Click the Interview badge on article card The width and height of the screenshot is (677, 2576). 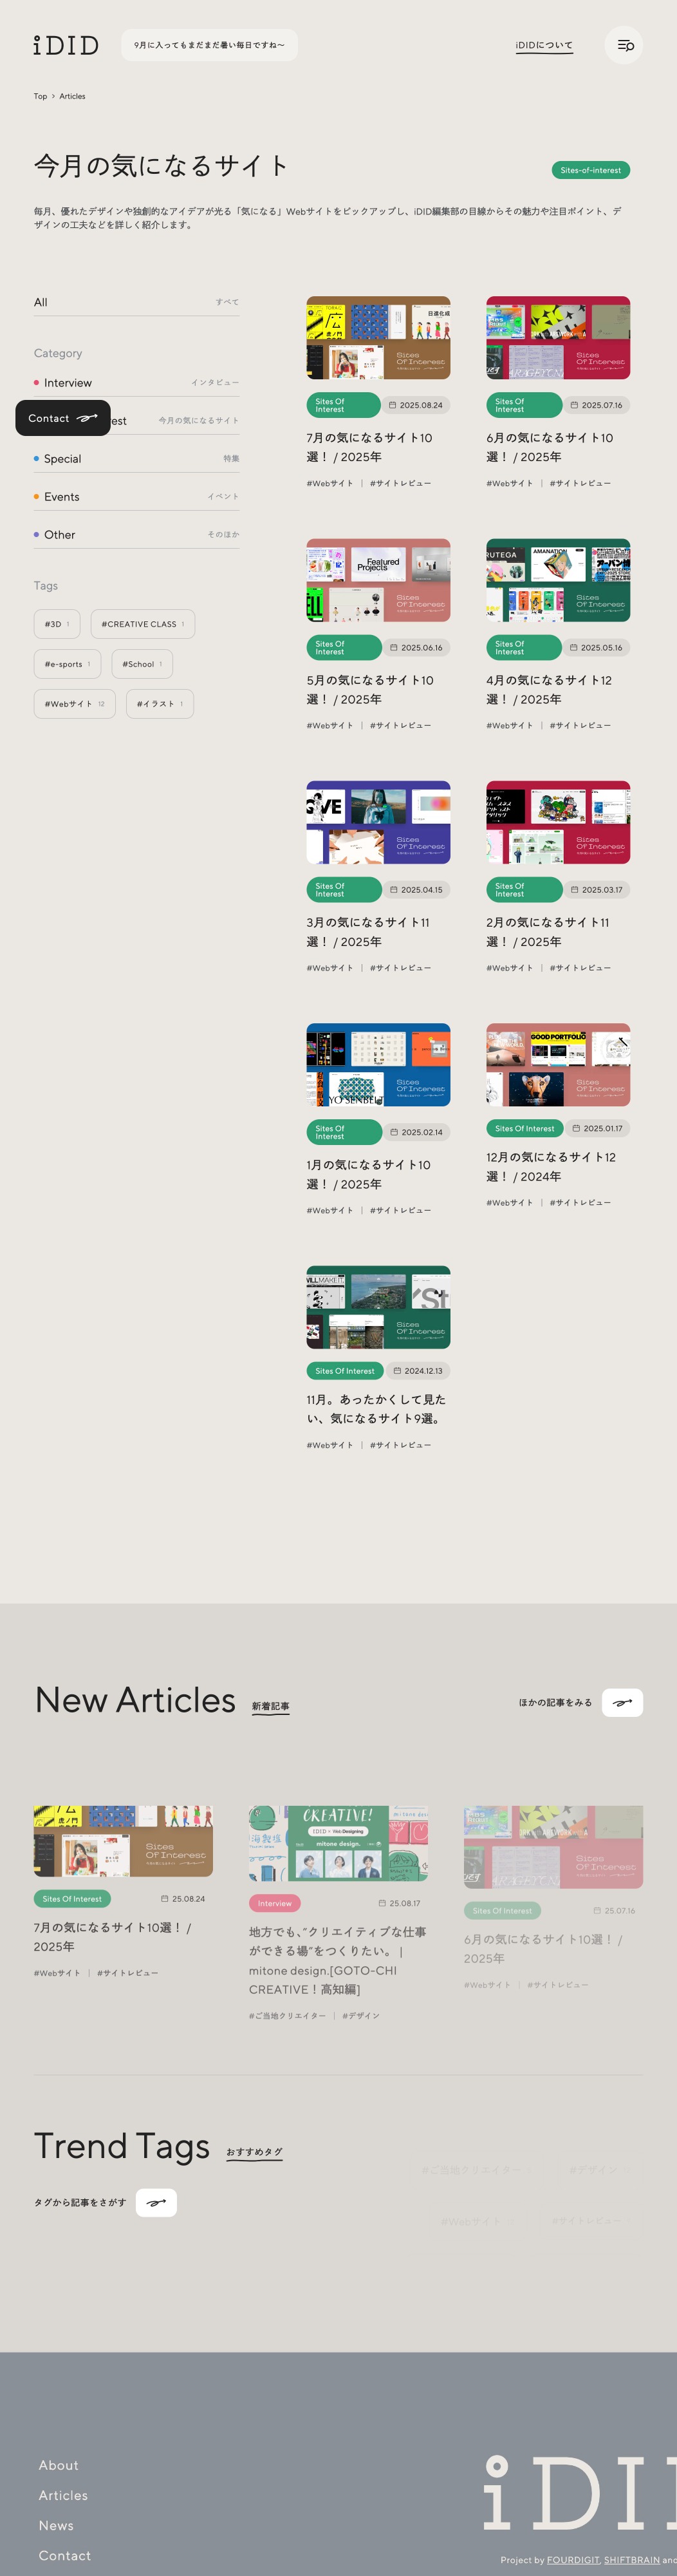(x=275, y=1903)
